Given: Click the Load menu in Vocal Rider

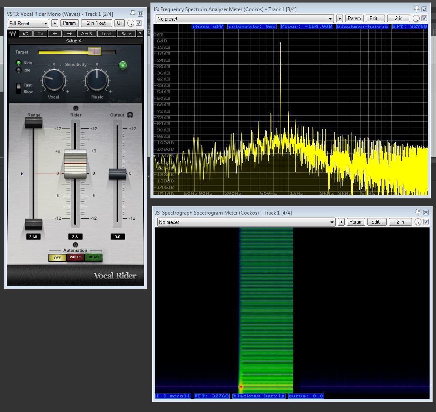Looking at the screenshot, I should click(106, 33).
